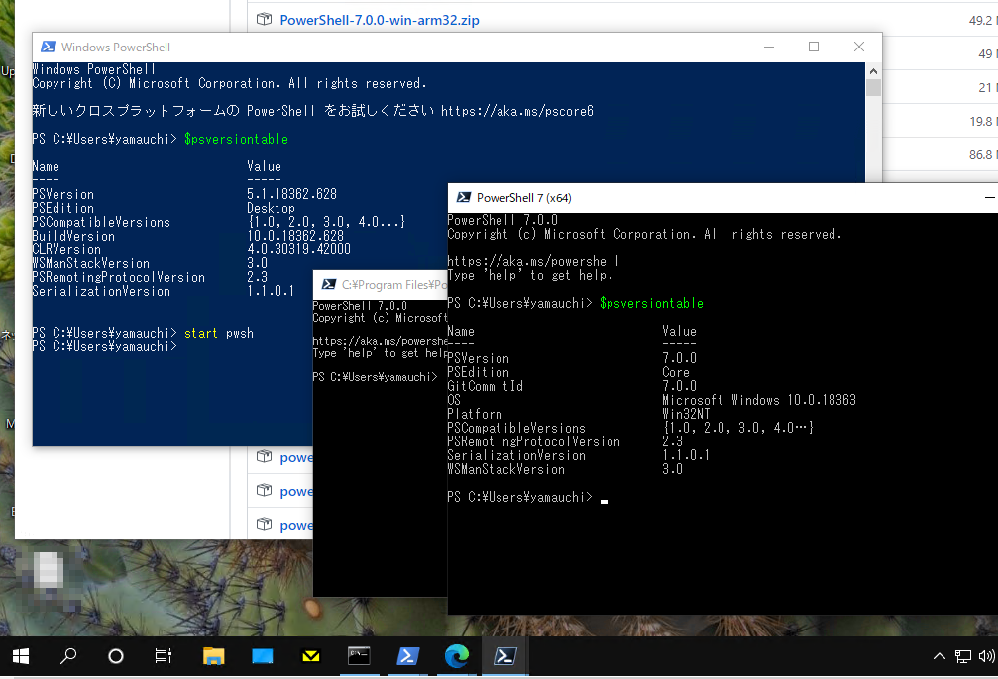Open the Windows PowerShell window system menu
This screenshot has width=998, height=679.
pos(46,47)
